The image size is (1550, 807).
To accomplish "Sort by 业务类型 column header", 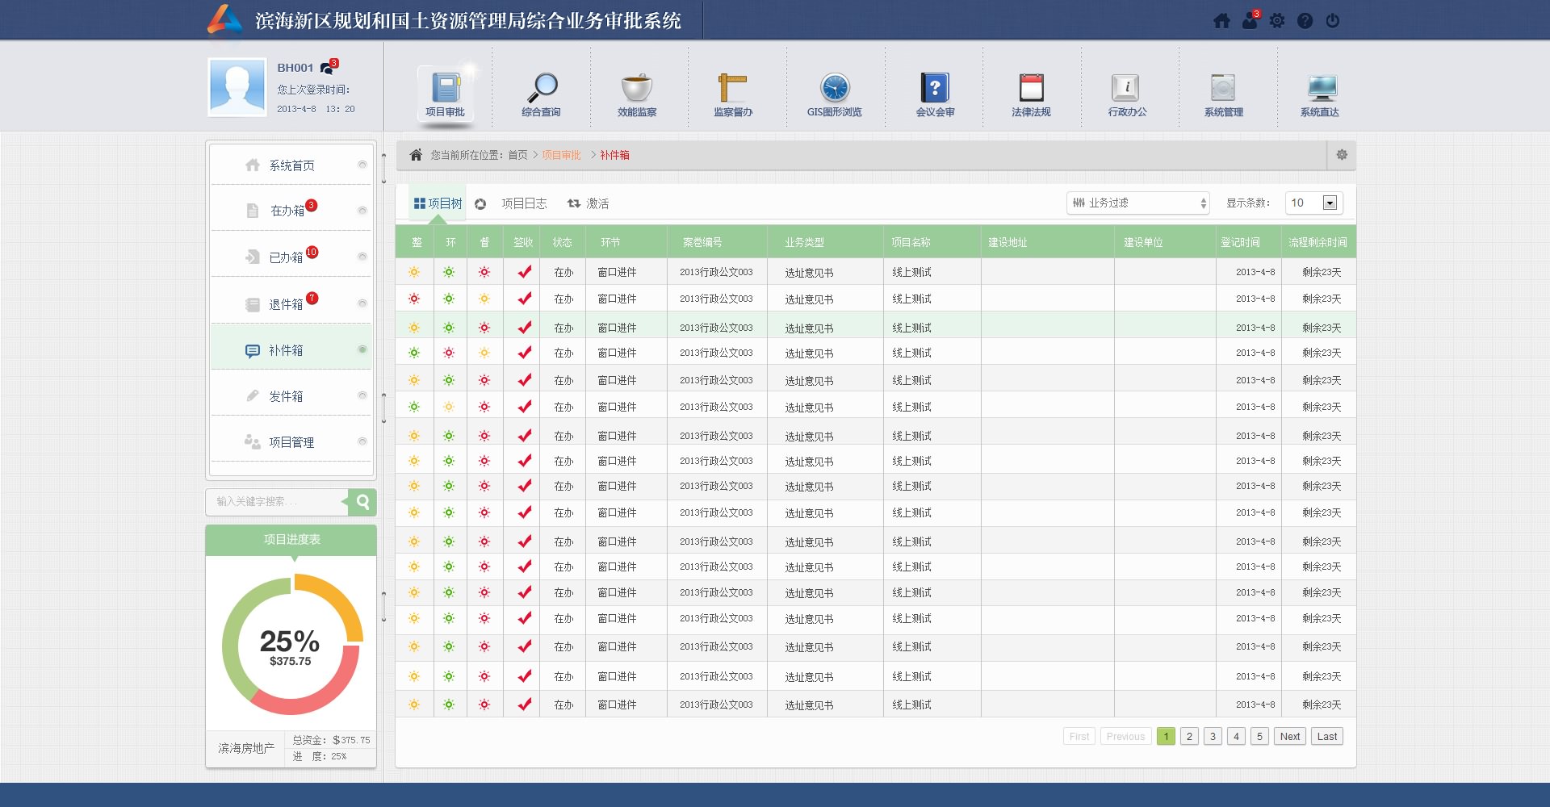I will 804,242.
